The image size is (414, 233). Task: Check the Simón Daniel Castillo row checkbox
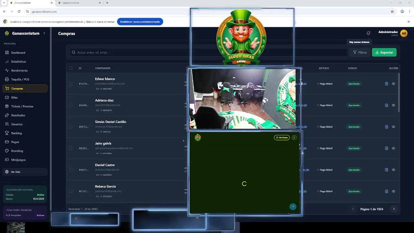pos(71,127)
